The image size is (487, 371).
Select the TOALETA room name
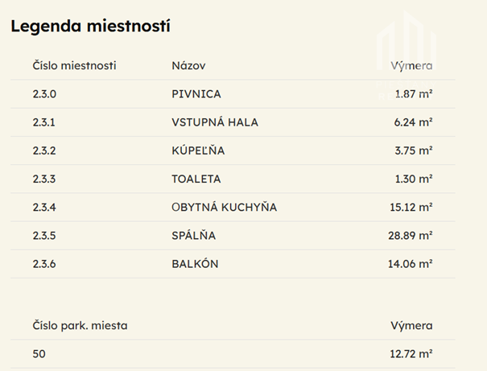coord(196,179)
